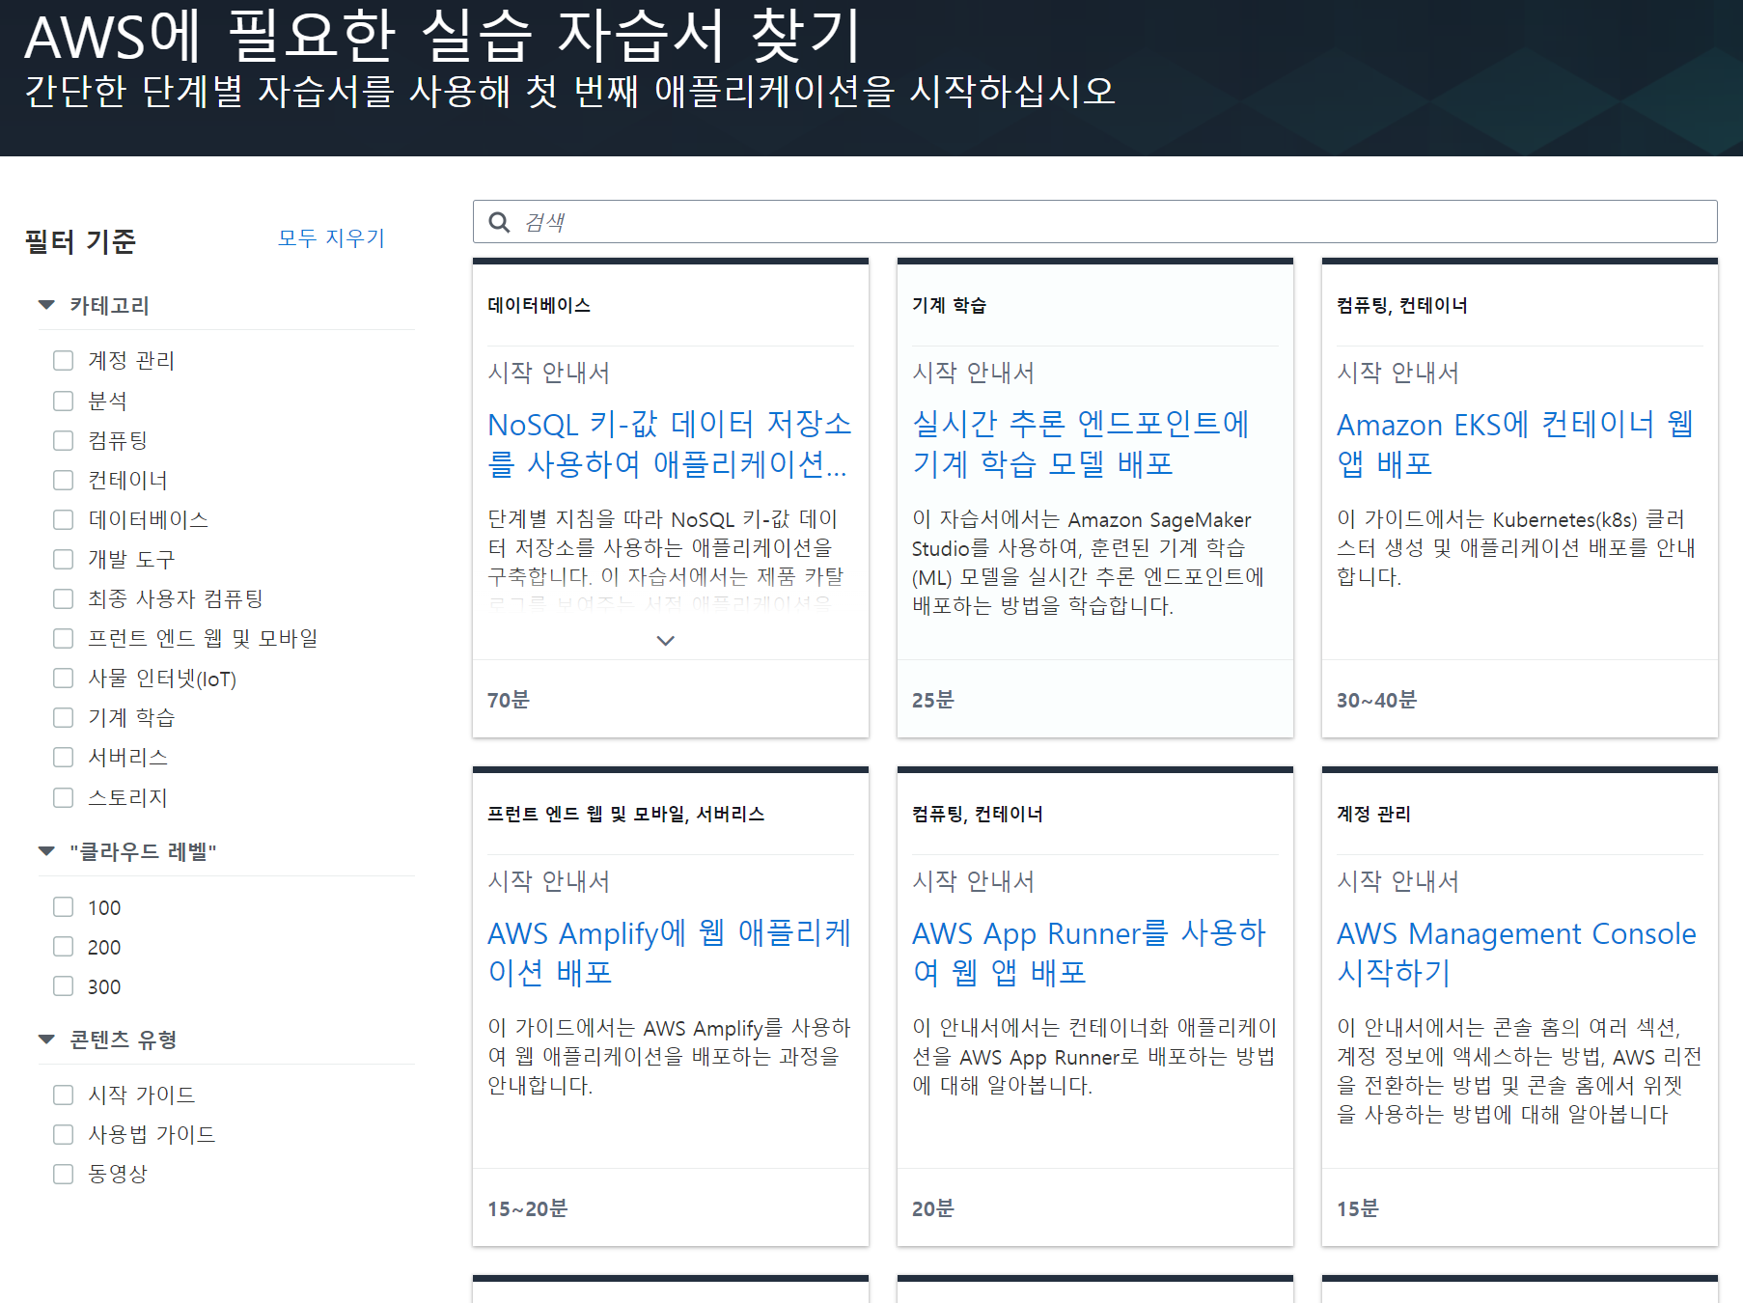1743x1303 pixels.
Task: Check the 스토리지 category checkbox
Action: click(x=64, y=797)
